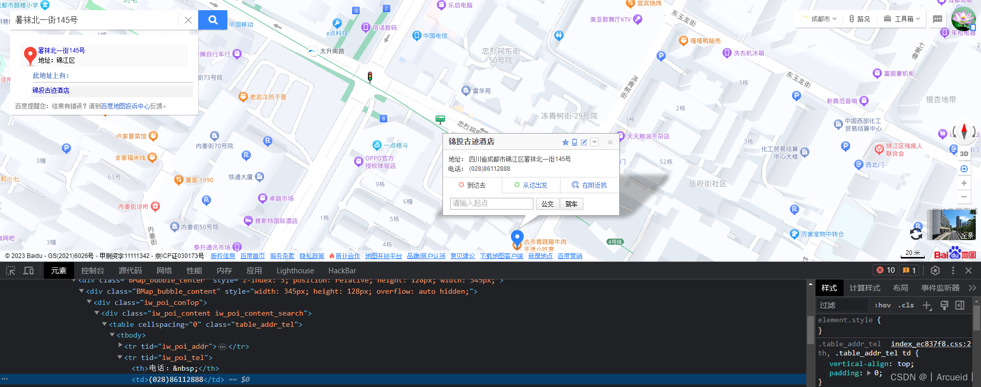Switch to the HackBar DevTools tab
The image size is (981, 387).
(342, 270)
